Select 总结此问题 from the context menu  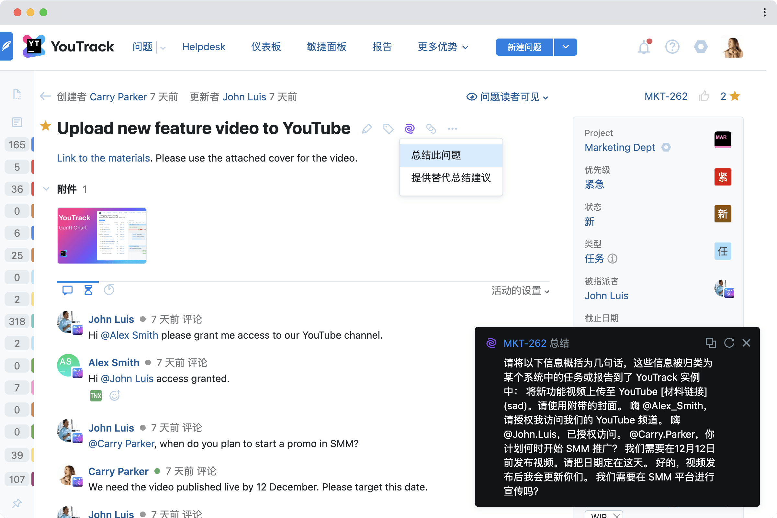point(436,155)
